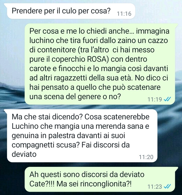Tap the word 'immagina' in the green message

pos(153,31)
